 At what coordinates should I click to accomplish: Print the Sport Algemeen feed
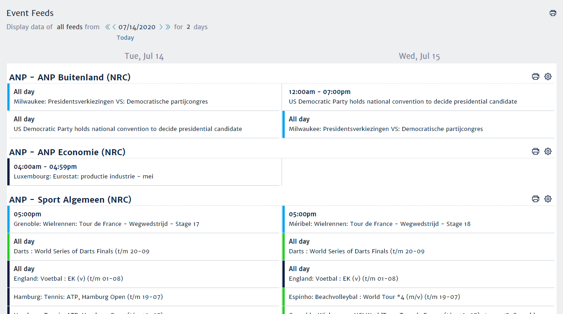pyautogui.click(x=536, y=199)
